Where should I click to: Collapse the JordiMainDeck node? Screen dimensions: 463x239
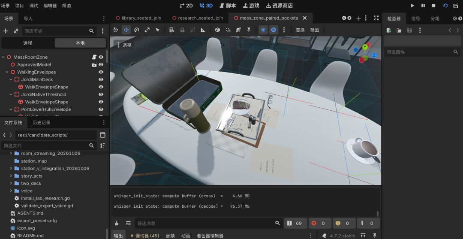tap(11, 79)
